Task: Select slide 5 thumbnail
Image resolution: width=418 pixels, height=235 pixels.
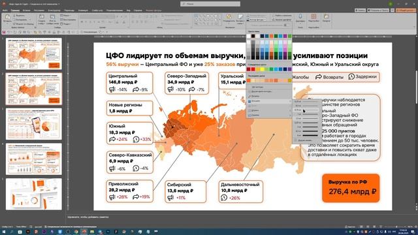Action: click(34, 195)
